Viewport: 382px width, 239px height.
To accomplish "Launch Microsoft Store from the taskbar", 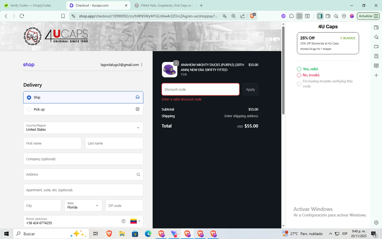I will pyautogui.click(x=135, y=234).
